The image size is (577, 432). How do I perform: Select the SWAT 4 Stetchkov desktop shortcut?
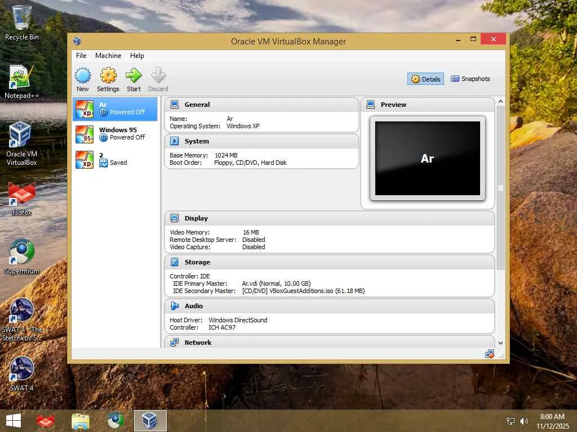tap(22, 319)
